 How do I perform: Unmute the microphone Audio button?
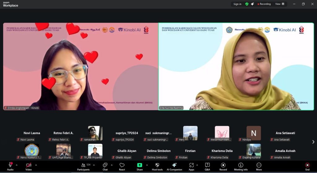click(x=10, y=166)
